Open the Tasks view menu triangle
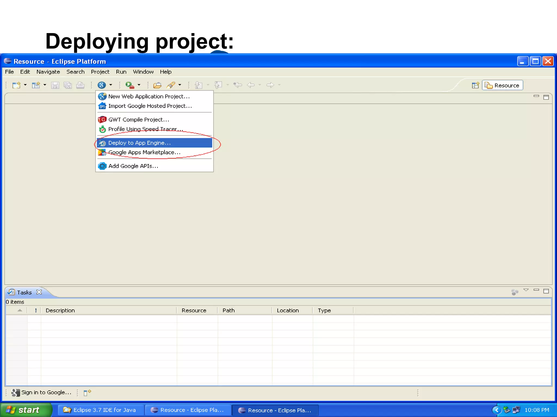Viewport: 557px width, 417px height. pos(526,290)
